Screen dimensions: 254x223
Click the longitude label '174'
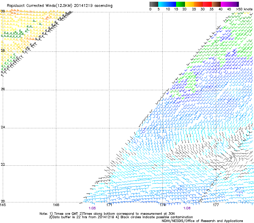point(163,205)
